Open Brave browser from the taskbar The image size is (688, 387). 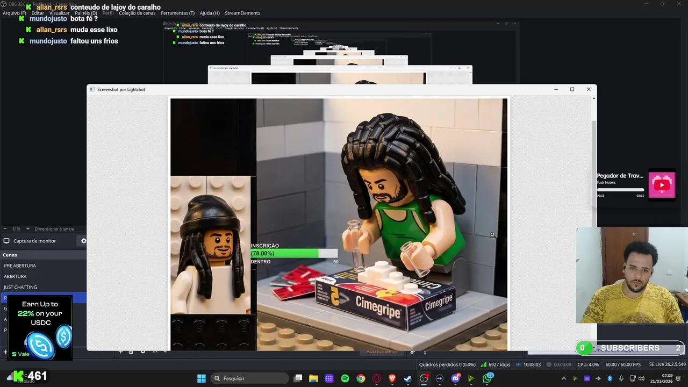point(392,378)
